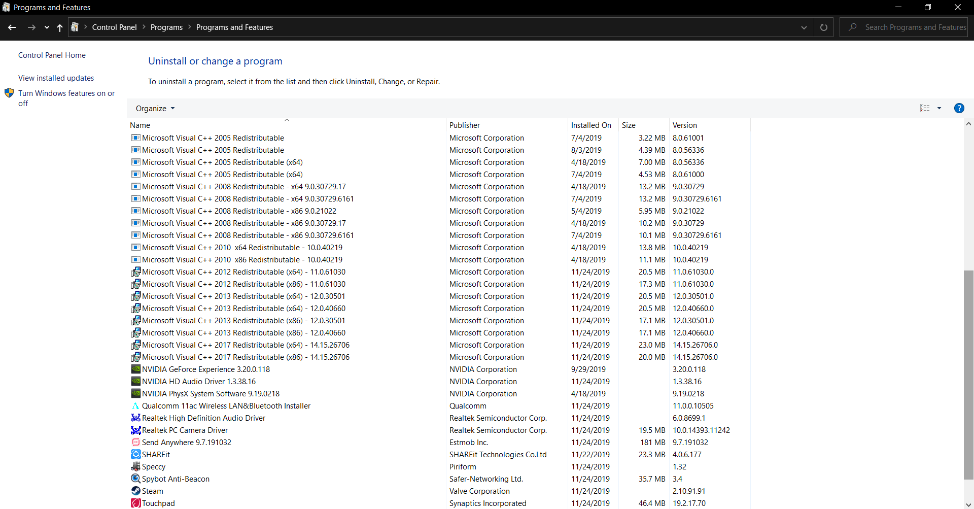
Task: Open the Organize dropdown menu
Action: (x=154, y=108)
